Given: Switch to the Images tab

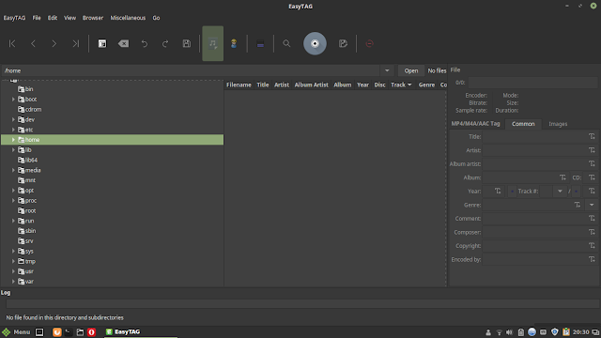Looking at the screenshot, I should coord(558,124).
